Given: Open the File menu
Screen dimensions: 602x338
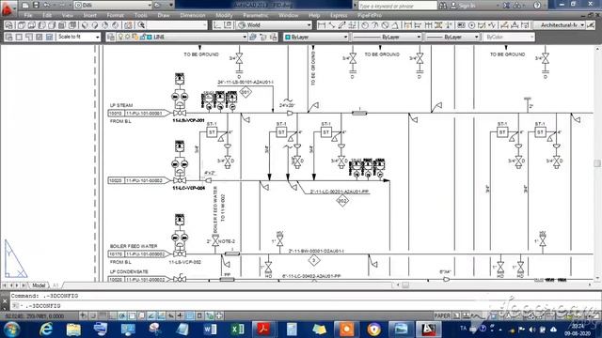Looking at the screenshot, I should pyautogui.click(x=28, y=16).
